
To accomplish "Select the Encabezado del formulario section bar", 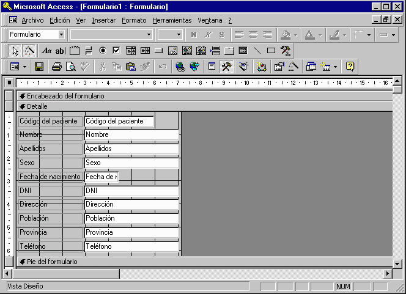I will click(x=205, y=96).
